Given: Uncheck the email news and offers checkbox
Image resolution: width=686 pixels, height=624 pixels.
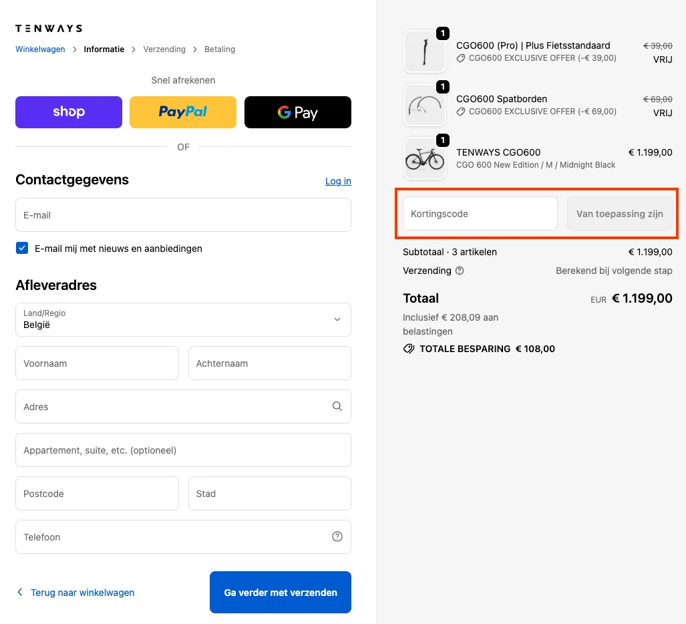Looking at the screenshot, I should [22, 249].
